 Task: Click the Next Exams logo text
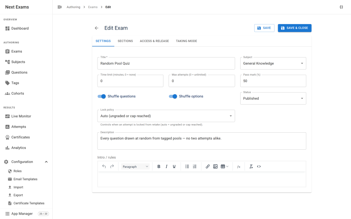click(x=17, y=7)
